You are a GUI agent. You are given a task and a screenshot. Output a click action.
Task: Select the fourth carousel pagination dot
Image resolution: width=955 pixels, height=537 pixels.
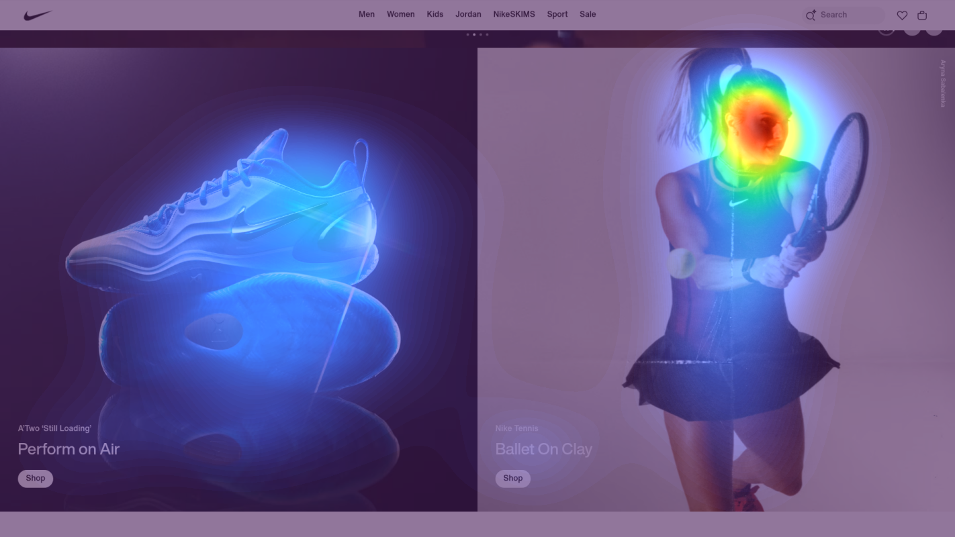(487, 34)
